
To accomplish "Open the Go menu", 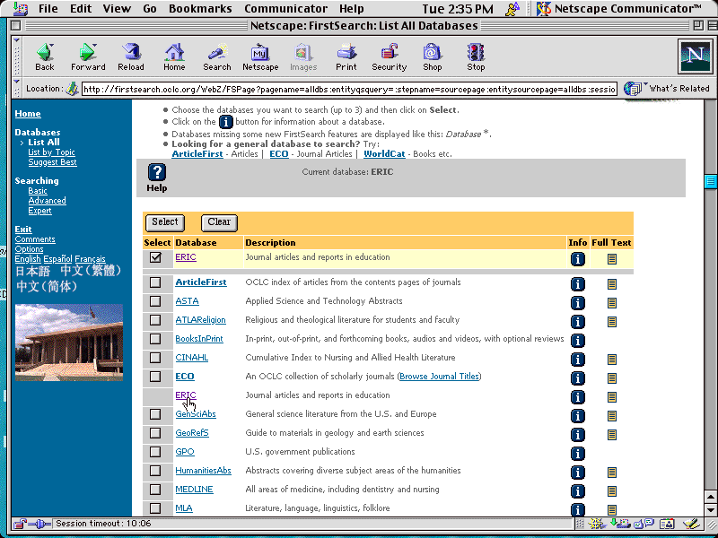I will click(150, 9).
